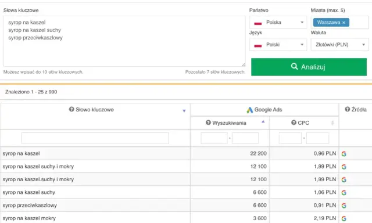Click the Analizuj button
The image size is (372, 223).
[309, 67]
